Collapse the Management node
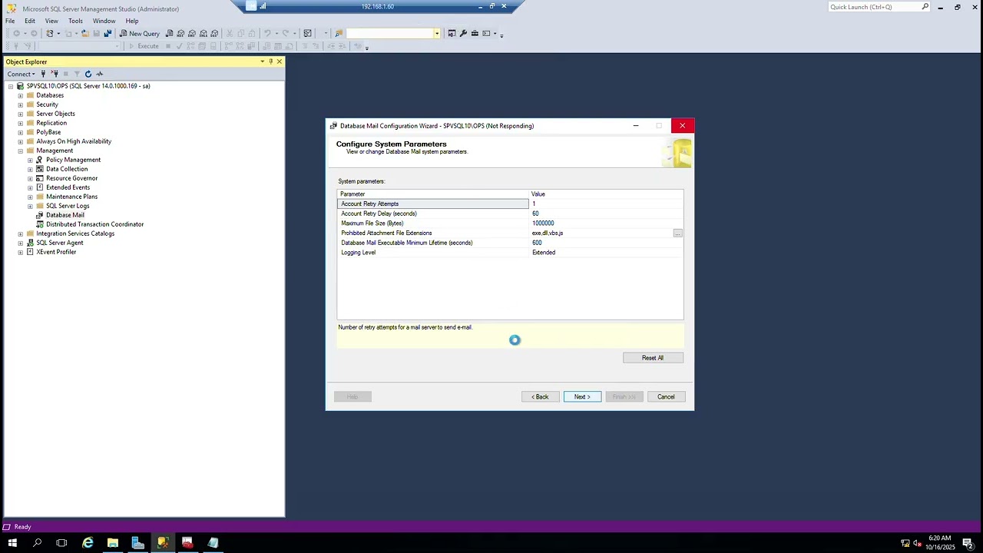The height and width of the screenshot is (553, 983). tap(21, 151)
